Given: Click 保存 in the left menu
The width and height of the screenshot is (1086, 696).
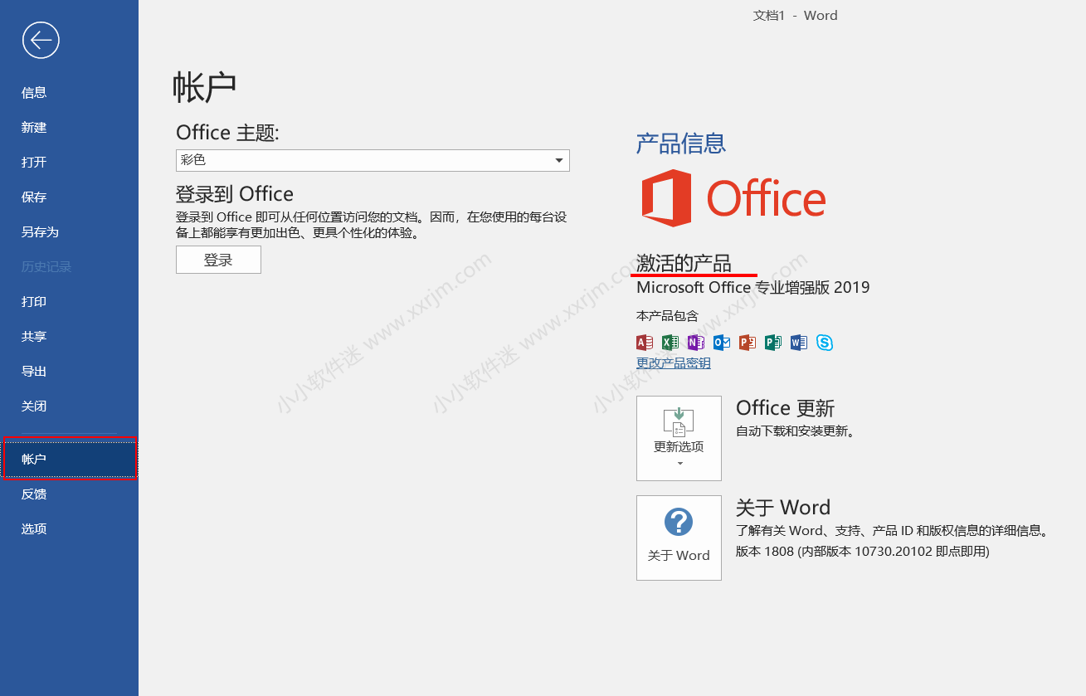Looking at the screenshot, I should [x=69, y=197].
